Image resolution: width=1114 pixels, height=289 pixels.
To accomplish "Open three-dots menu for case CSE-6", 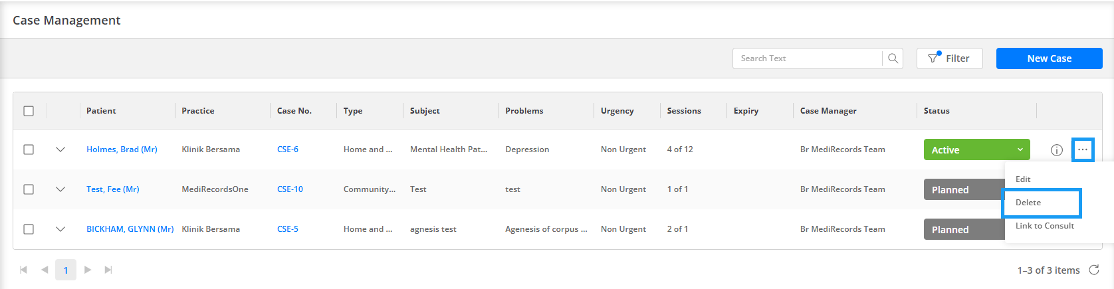I will tap(1083, 149).
